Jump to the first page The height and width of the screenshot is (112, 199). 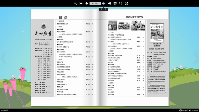coord(81,3)
